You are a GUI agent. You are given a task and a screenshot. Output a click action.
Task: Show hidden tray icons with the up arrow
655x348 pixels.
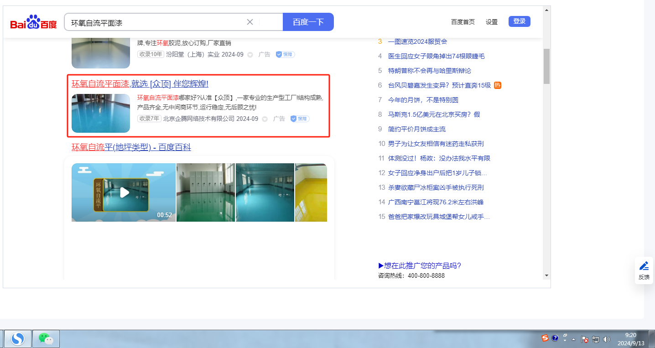click(573, 339)
